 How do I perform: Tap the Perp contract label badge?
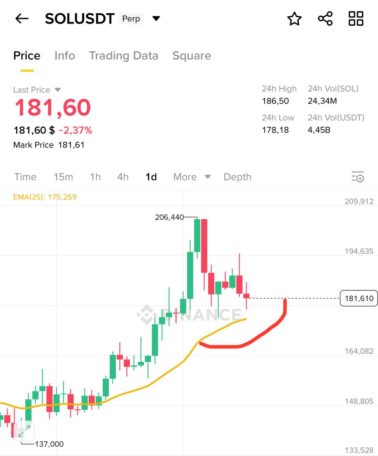tap(131, 19)
